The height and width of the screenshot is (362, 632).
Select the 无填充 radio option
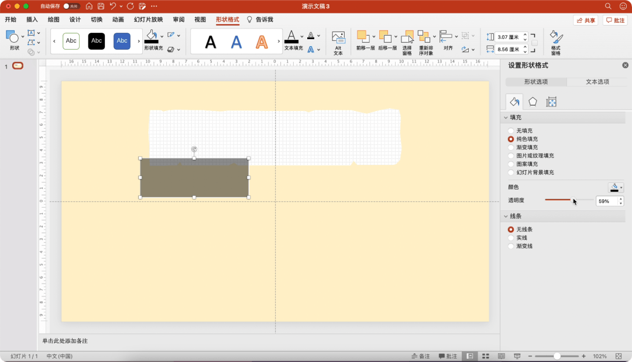coord(511,131)
